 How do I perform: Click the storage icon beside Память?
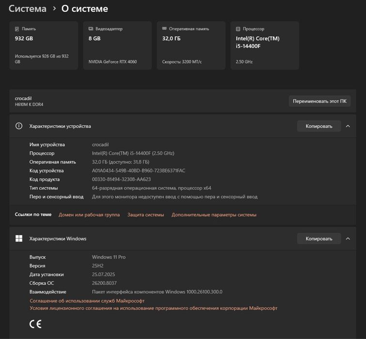(x=17, y=29)
